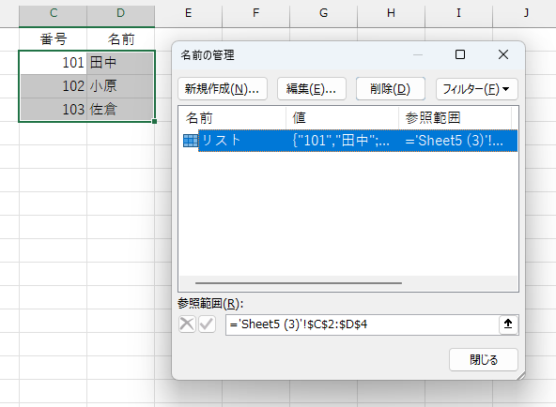The width and height of the screenshot is (556, 407).
Task: Select column E header
Action: point(188,13)
